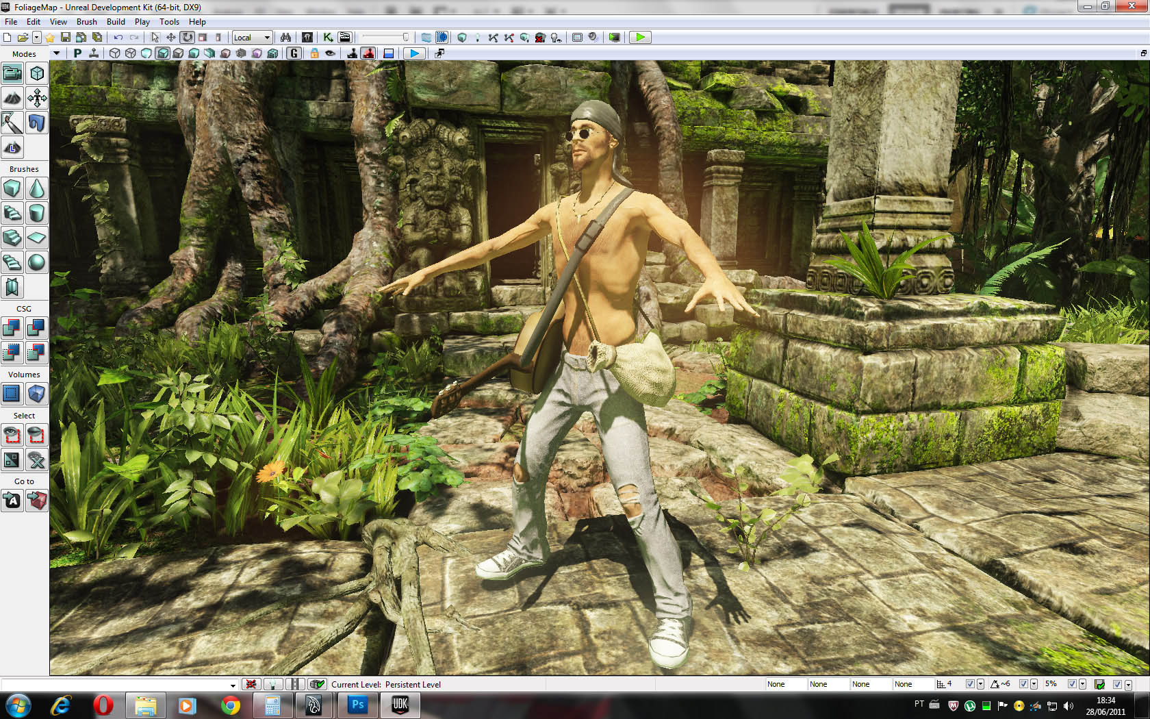Open the Build menu
Screen dimensions: 1150x719
tap(116, 22)
